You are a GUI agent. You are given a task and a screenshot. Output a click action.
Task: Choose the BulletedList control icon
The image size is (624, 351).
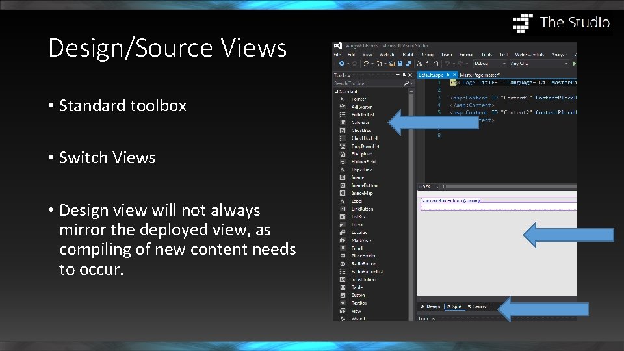pyautogui.click(x=343, y=114)
